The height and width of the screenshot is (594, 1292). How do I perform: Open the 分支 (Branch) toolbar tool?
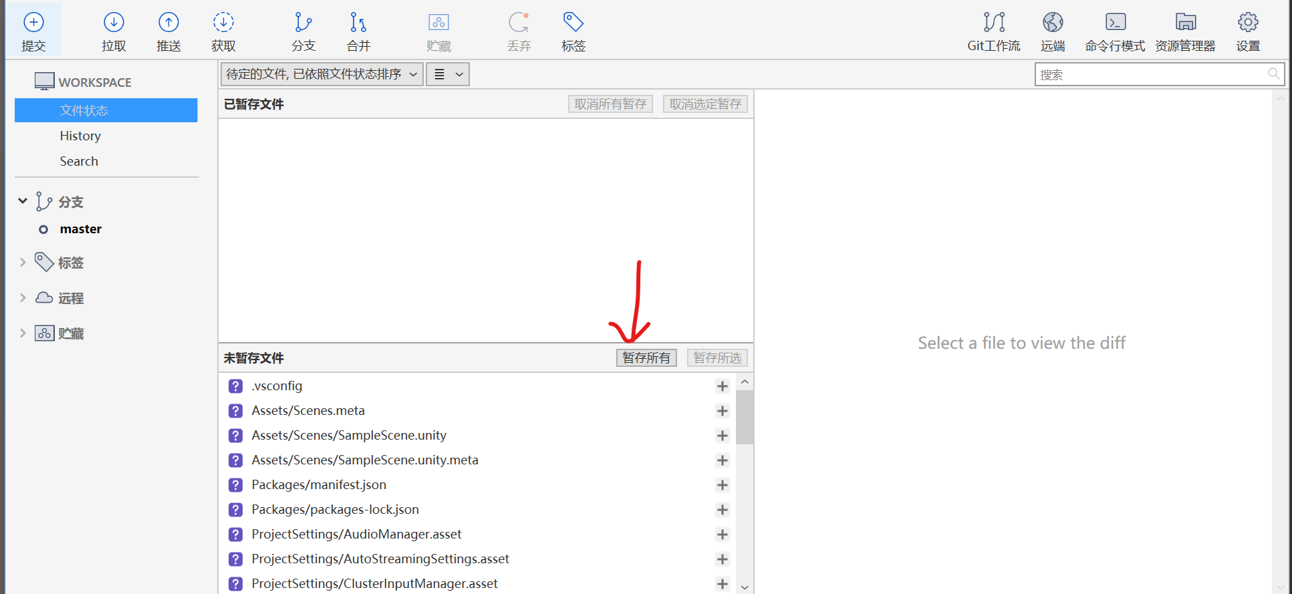[x=303, y=23]
